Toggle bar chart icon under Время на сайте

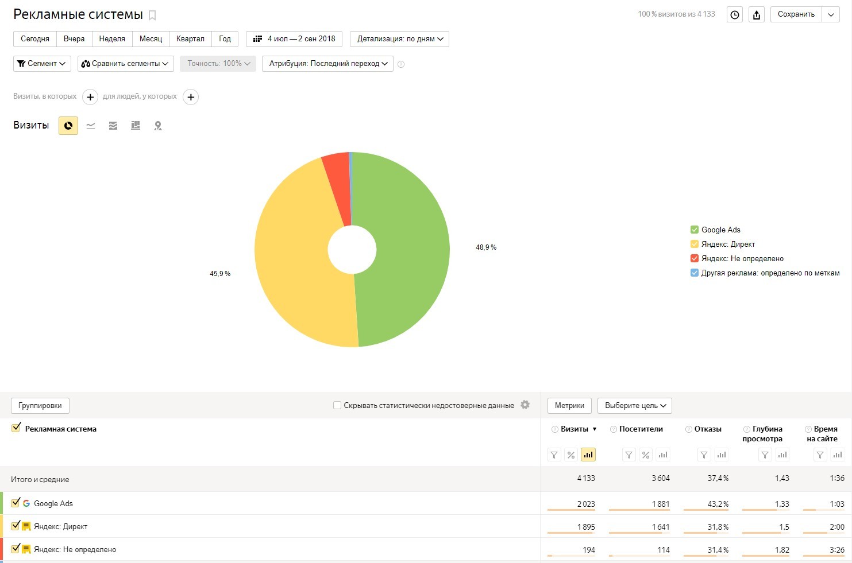838,455
